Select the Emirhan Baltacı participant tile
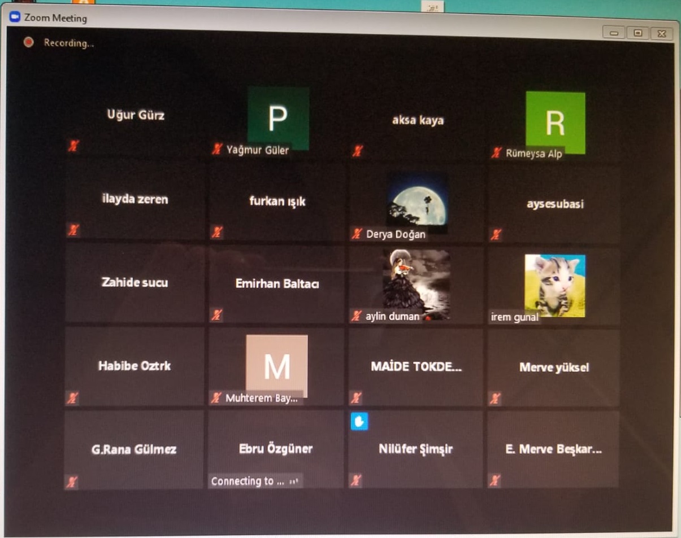681x538 pixels. coord(276,283)
